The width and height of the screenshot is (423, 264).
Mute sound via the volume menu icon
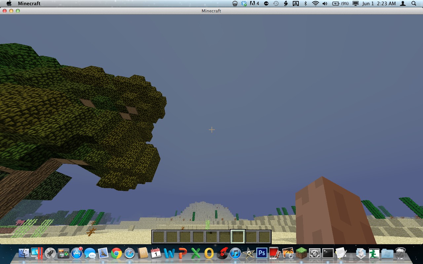[x=324, y=4]
